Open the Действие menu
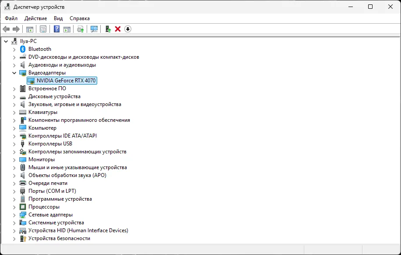Viewport: 401px width, 255px height. pos(35,18)
